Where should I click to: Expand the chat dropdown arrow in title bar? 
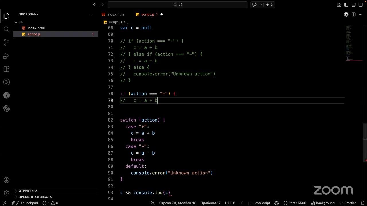pyautogui.click(x=261, y=5)
